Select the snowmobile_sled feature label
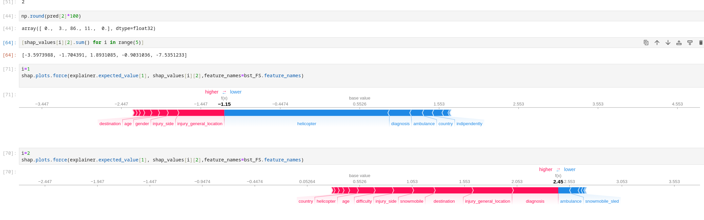The height and width of the screenshot is (220, 704). coord(602,201)
